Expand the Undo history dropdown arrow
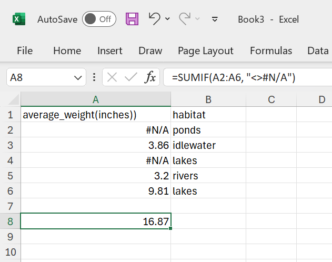Viewport: 332px width, 262px height. (168, 19)
